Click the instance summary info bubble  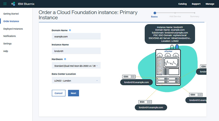point(170,34)
